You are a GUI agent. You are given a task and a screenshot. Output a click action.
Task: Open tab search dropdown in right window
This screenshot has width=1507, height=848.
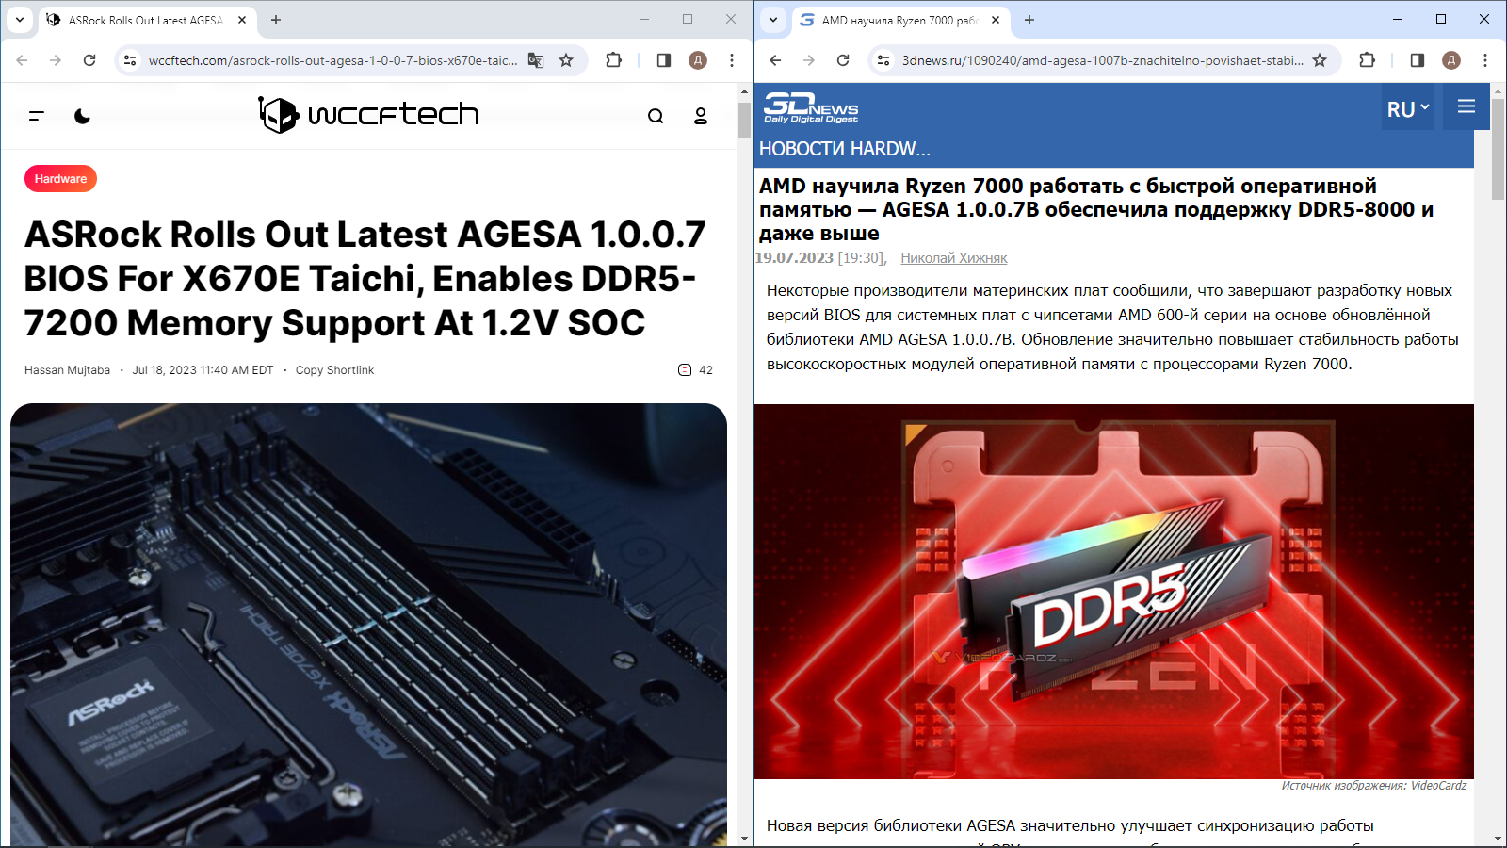coord(773,20)
